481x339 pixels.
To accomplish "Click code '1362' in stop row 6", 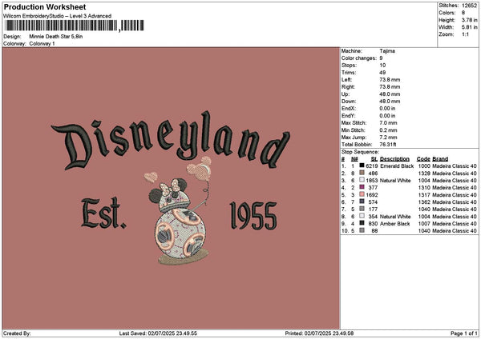I will pos(424,202).
